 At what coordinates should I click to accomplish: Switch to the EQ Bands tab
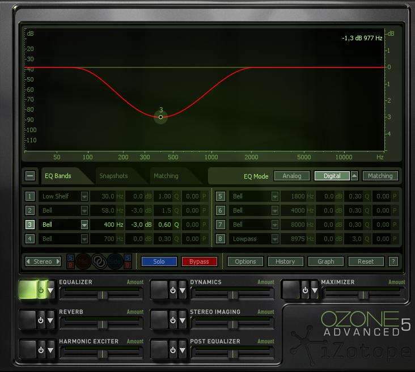pos(58,176)
